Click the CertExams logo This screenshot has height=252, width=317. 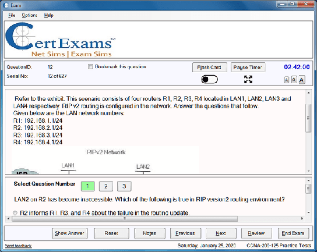[61, 40]
